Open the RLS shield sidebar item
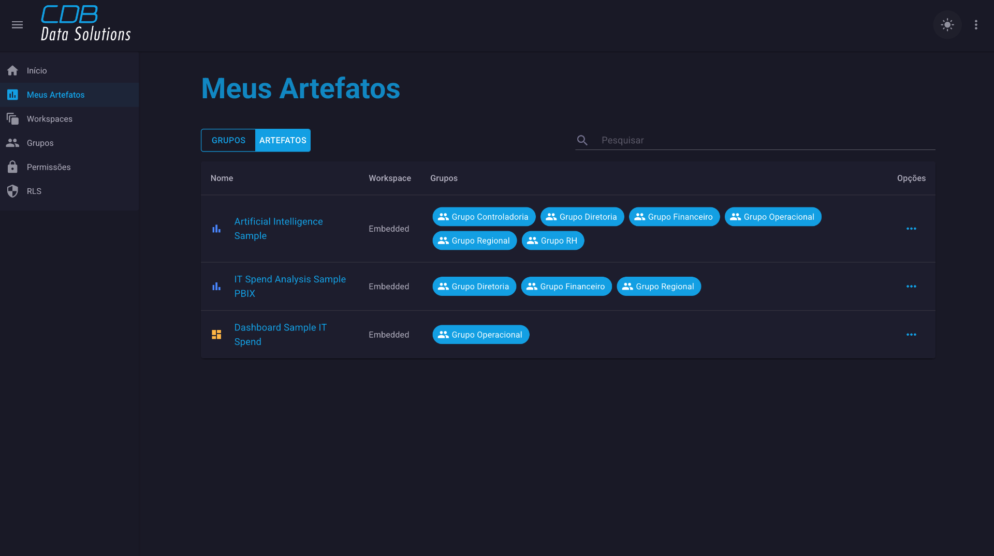The width and height of the screenshot is (994, 556). point(34,191)
